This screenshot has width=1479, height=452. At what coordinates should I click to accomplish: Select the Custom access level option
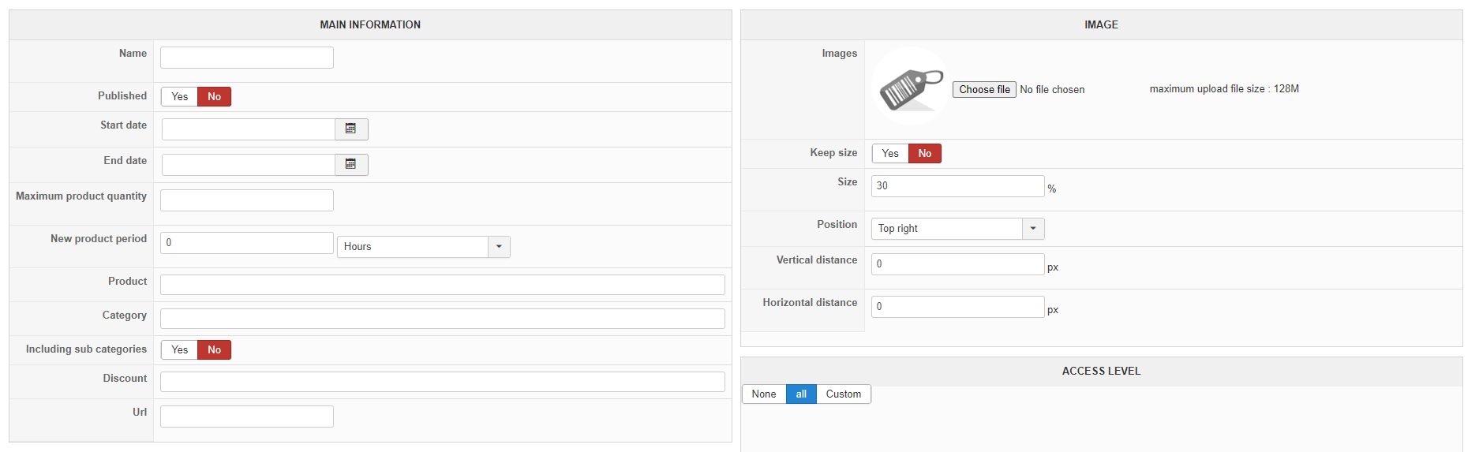pyautogui.click(x=844, y=394)
